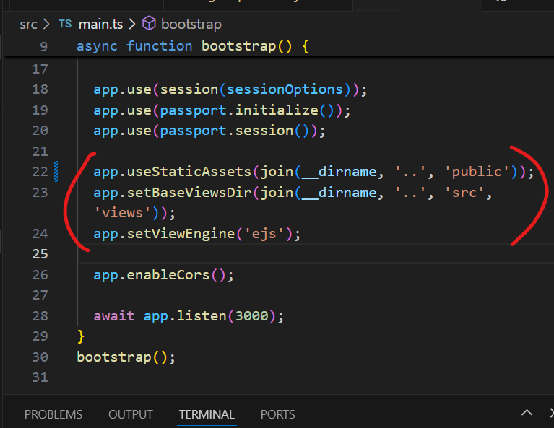Image resolution: width=554 pixels, height=428 pixels.
Task: Click line number 28 in the gutter
Action: (40, 315)
